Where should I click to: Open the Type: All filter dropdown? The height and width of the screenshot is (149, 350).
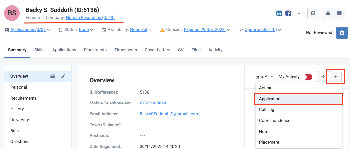click(264, 77)
